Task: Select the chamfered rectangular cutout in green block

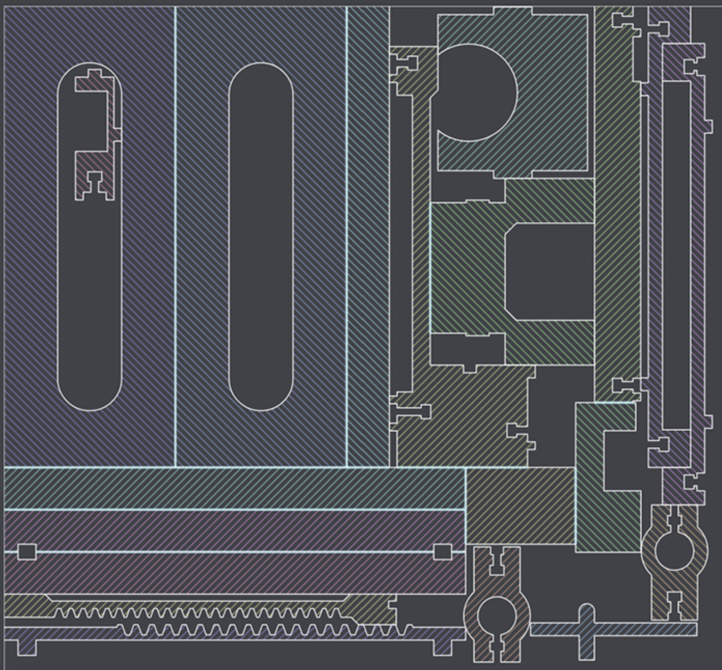Action: (550, 272)
